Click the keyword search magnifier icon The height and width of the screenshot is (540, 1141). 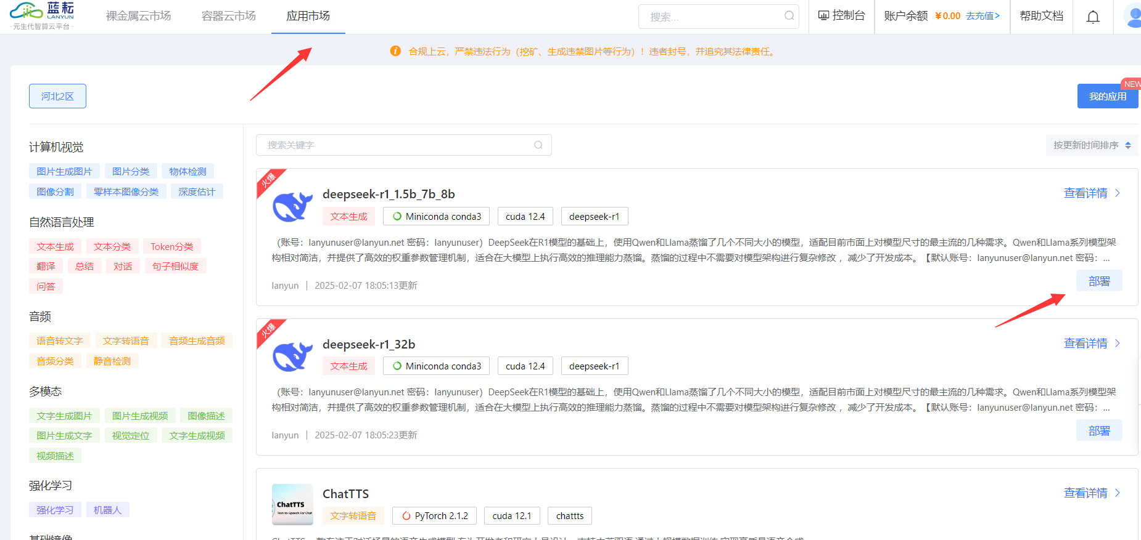tap(538, 145)
